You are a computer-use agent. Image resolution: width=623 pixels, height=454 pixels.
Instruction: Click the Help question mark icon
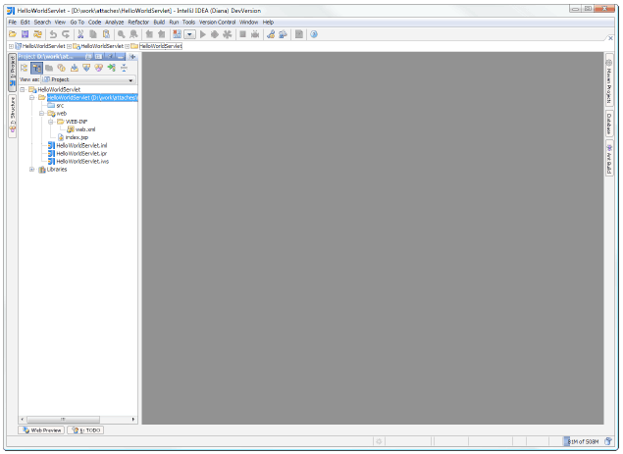click(314, 34)
